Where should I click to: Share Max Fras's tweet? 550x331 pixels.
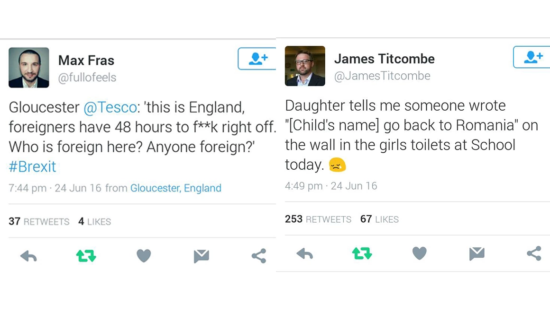pyautogui.click(x=258, y=256)
